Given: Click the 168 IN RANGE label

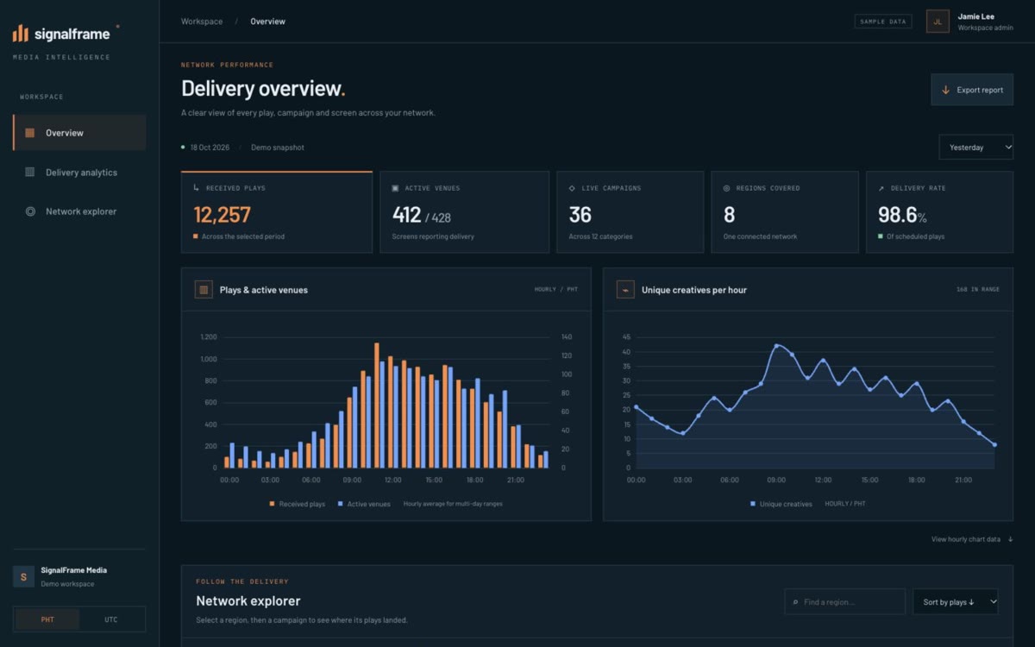Looking at the screenshot, I should coord(978,290).
